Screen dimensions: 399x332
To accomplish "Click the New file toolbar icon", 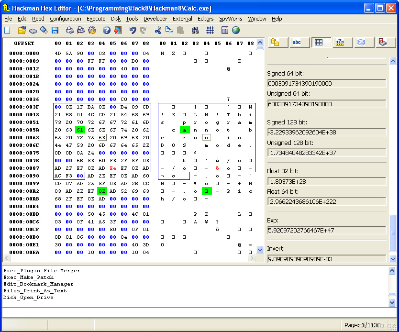I will 7,30.
